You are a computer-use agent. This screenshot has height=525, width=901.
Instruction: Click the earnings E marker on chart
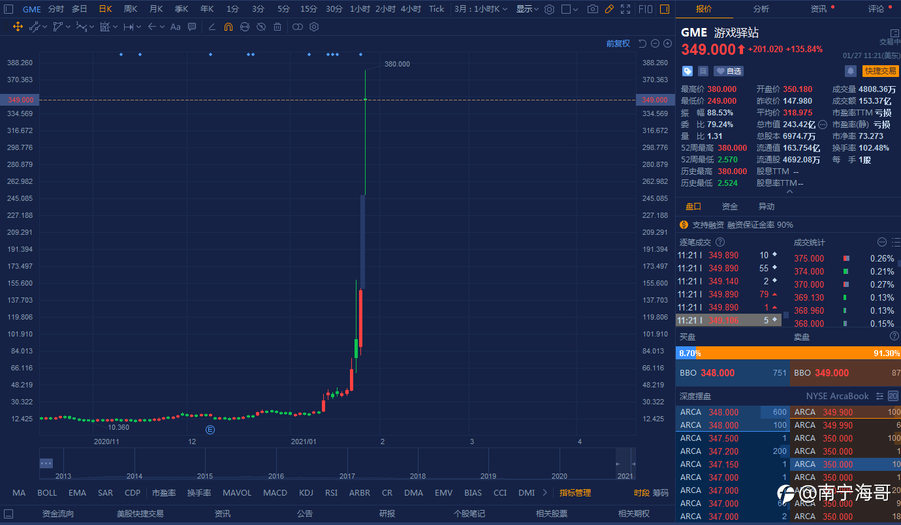pyautogui.click(x=210, y=429)
